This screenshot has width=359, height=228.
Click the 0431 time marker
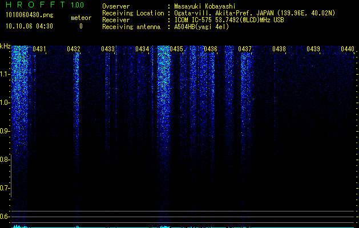click(x=39, y=49)
